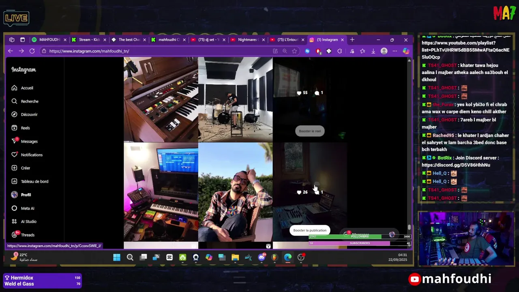Go to Profil page
This screenshot has width=519, height=292.
click(21, 195)
